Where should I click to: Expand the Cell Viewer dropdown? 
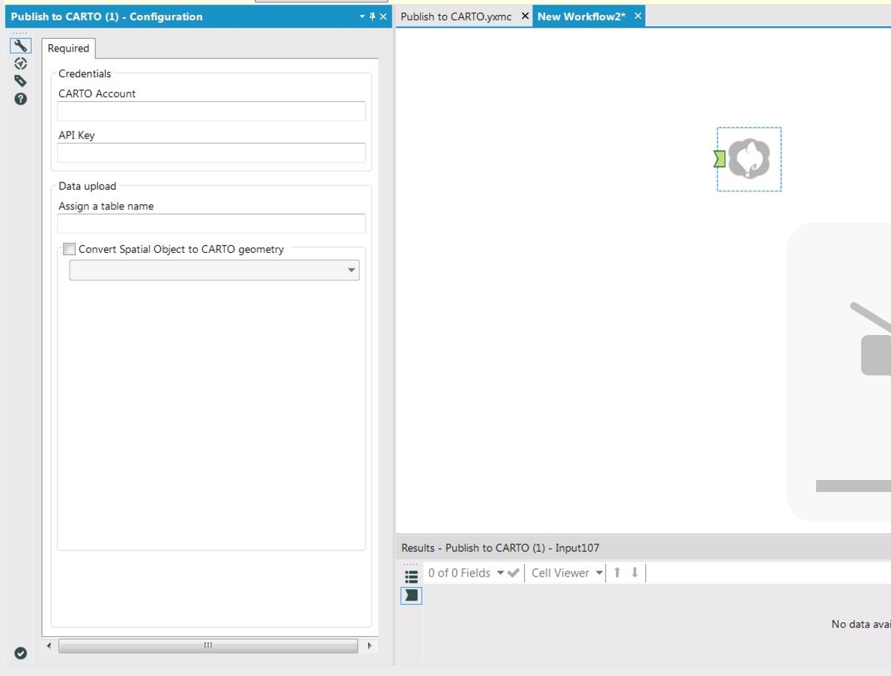coord(599,573)
